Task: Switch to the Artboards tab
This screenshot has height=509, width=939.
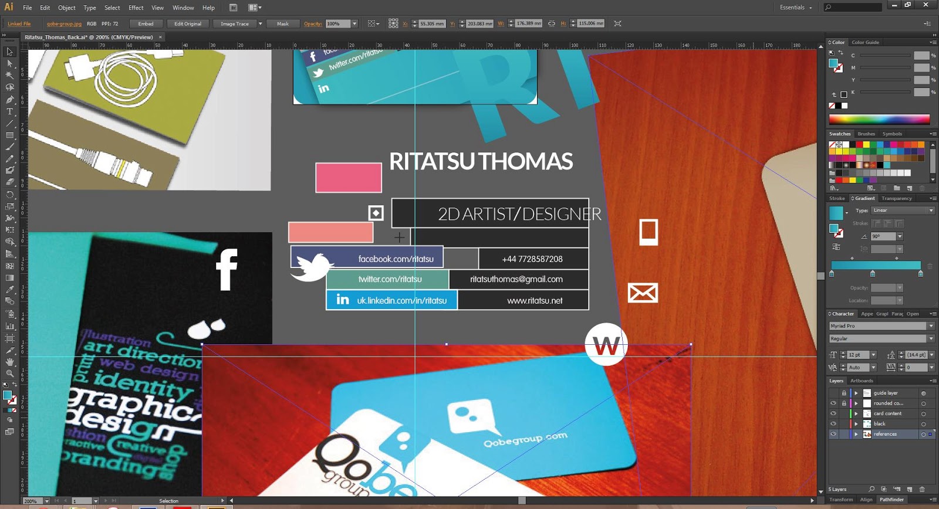Action: (862, 381)
